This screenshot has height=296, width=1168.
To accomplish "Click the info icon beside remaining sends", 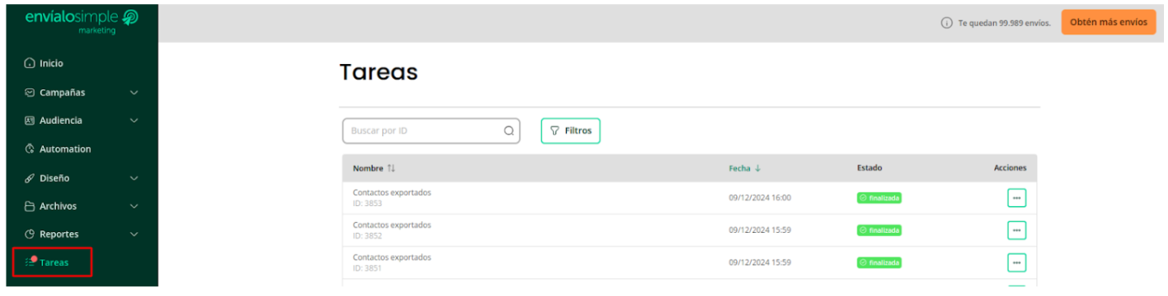I will (x=947, y=23).
